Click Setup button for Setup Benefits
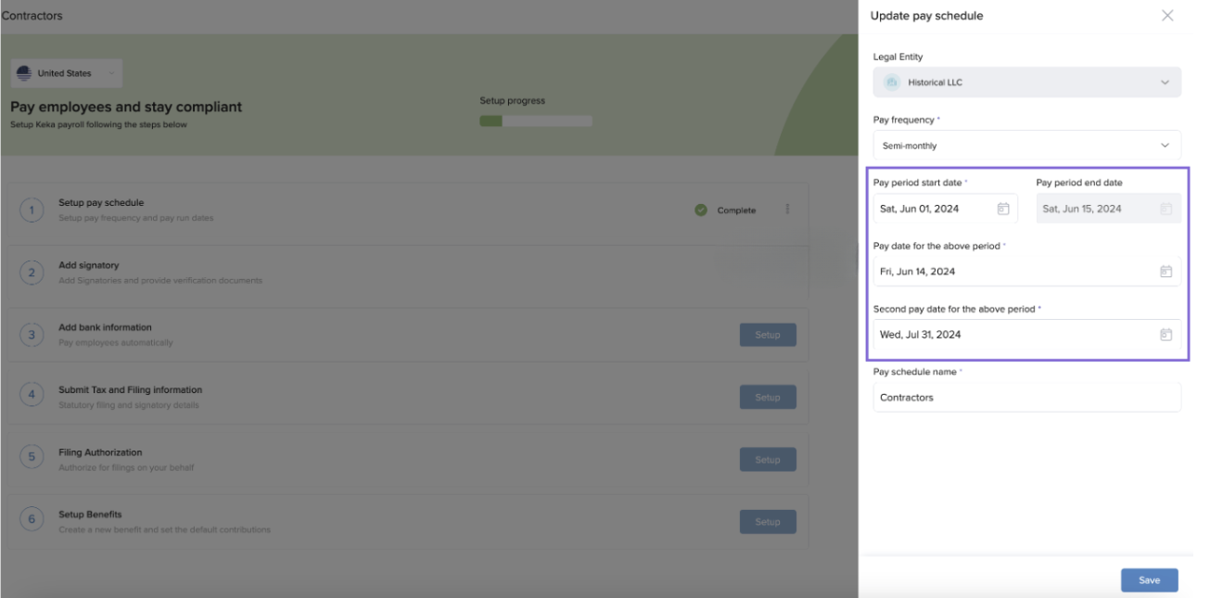Viewport: 1210px width, 598px height. point(767,522)
